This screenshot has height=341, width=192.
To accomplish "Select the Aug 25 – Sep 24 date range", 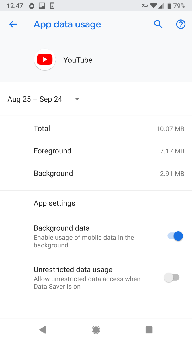I will (35, 99).
